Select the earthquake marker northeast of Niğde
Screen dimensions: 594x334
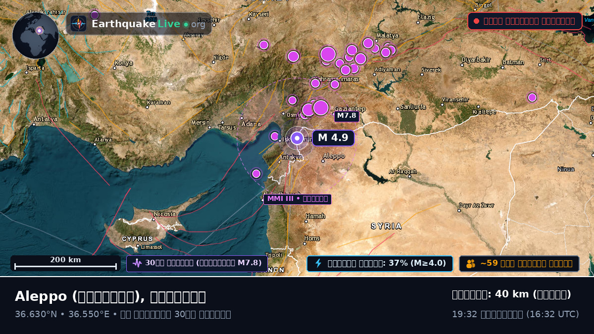click(264, 45)
